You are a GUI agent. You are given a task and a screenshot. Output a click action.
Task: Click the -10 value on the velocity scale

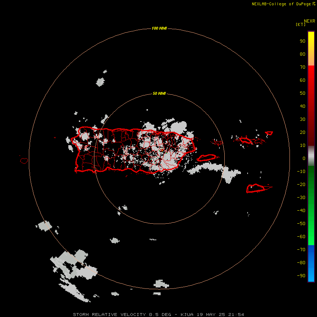(301, 172)
